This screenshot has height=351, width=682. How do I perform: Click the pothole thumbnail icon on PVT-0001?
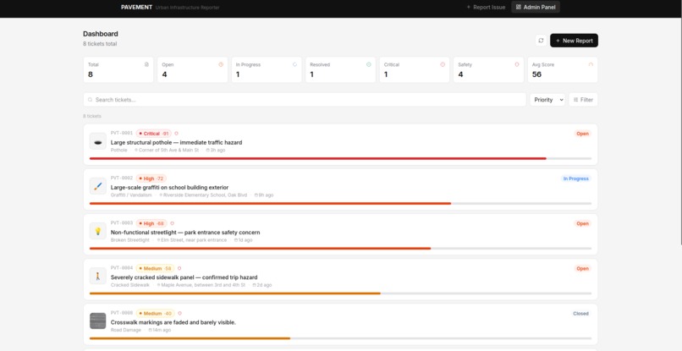tap(98, 141)
